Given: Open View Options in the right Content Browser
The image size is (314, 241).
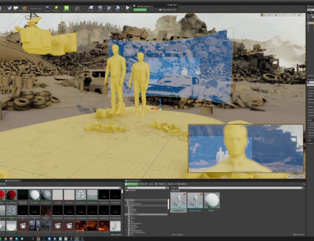Looking at the screenshot, I should [299, 234].
